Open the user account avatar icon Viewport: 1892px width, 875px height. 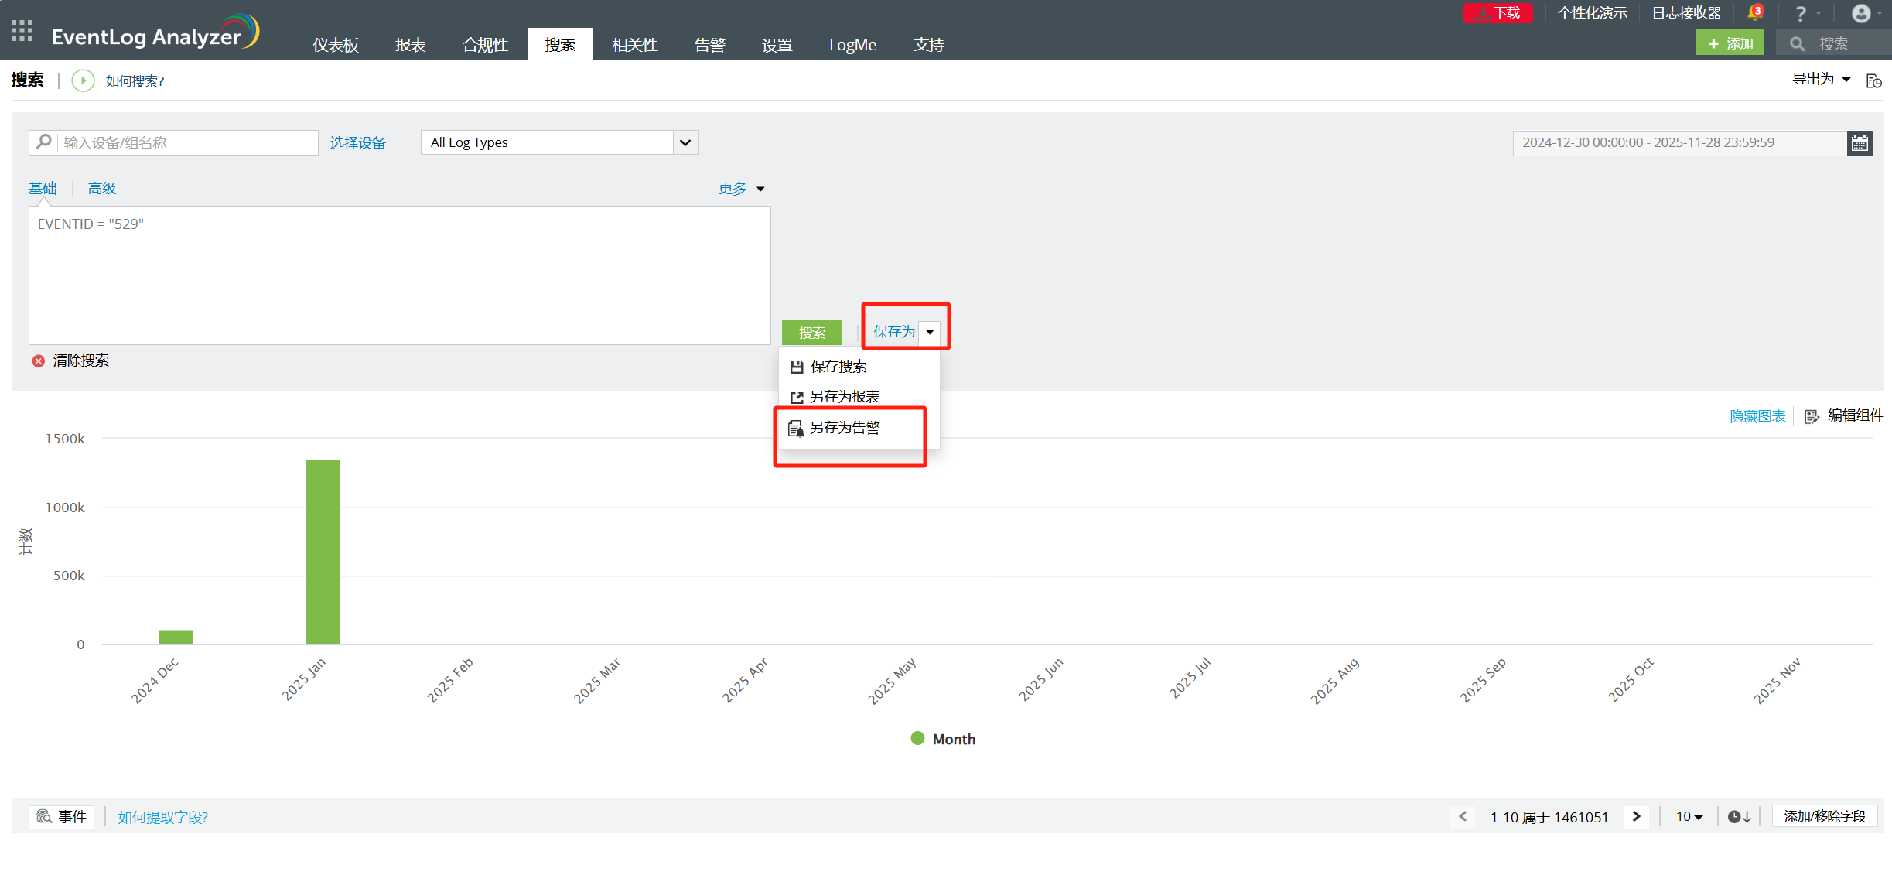click(x=1861, y=13)
